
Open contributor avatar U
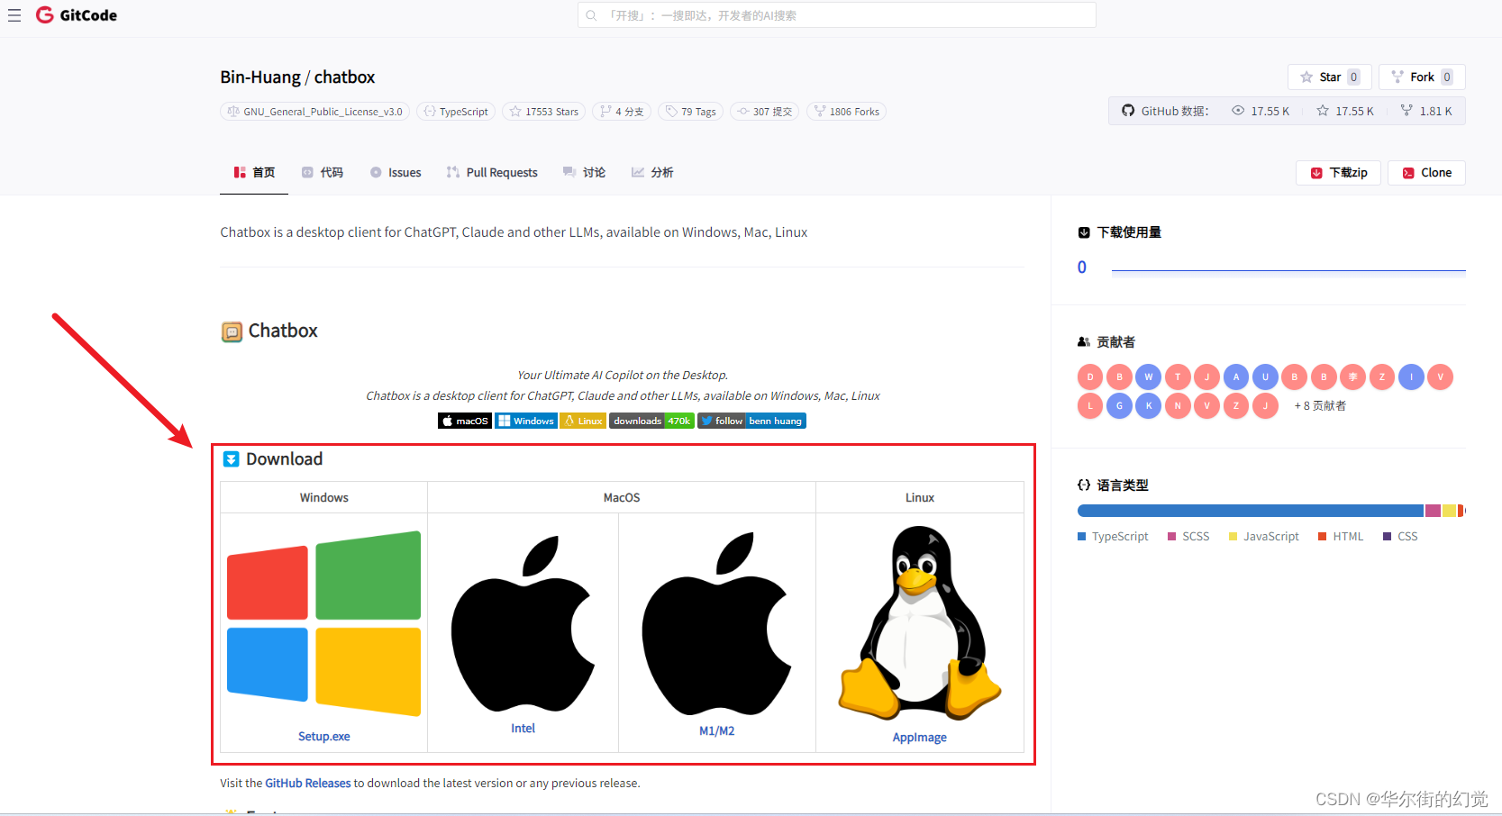1265,376
